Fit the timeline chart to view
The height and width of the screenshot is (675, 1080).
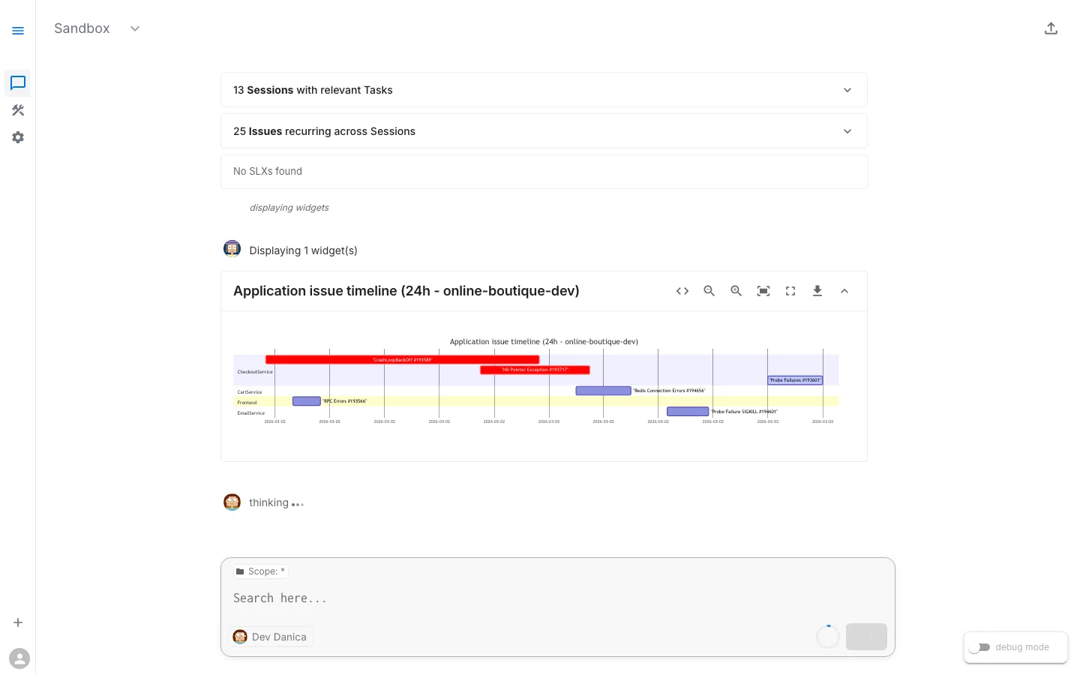click(763, 291)
